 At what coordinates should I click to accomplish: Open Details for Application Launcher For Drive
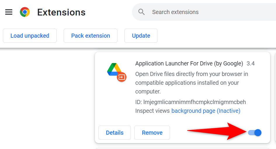click(x=115, y=133)
